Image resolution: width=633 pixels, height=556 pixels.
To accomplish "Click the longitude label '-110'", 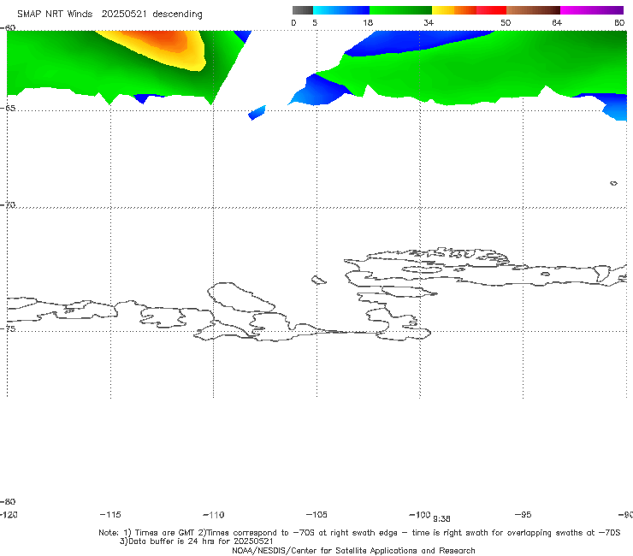I will pyautogui.click(x=214, y=515).
